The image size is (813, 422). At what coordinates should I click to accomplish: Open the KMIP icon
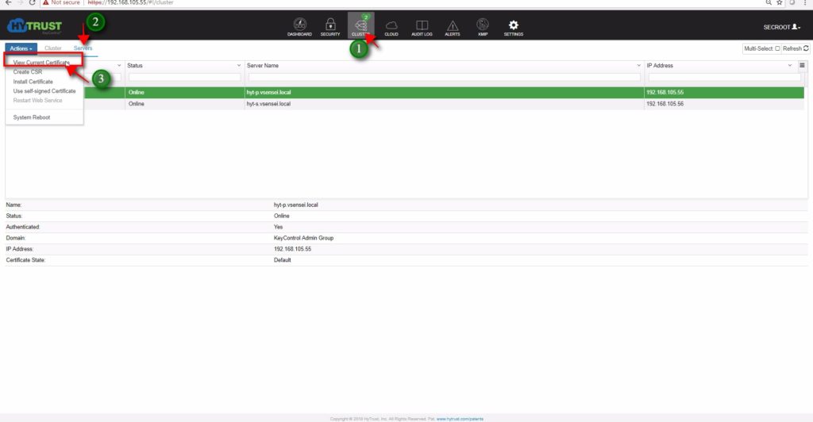coord(482,28)
